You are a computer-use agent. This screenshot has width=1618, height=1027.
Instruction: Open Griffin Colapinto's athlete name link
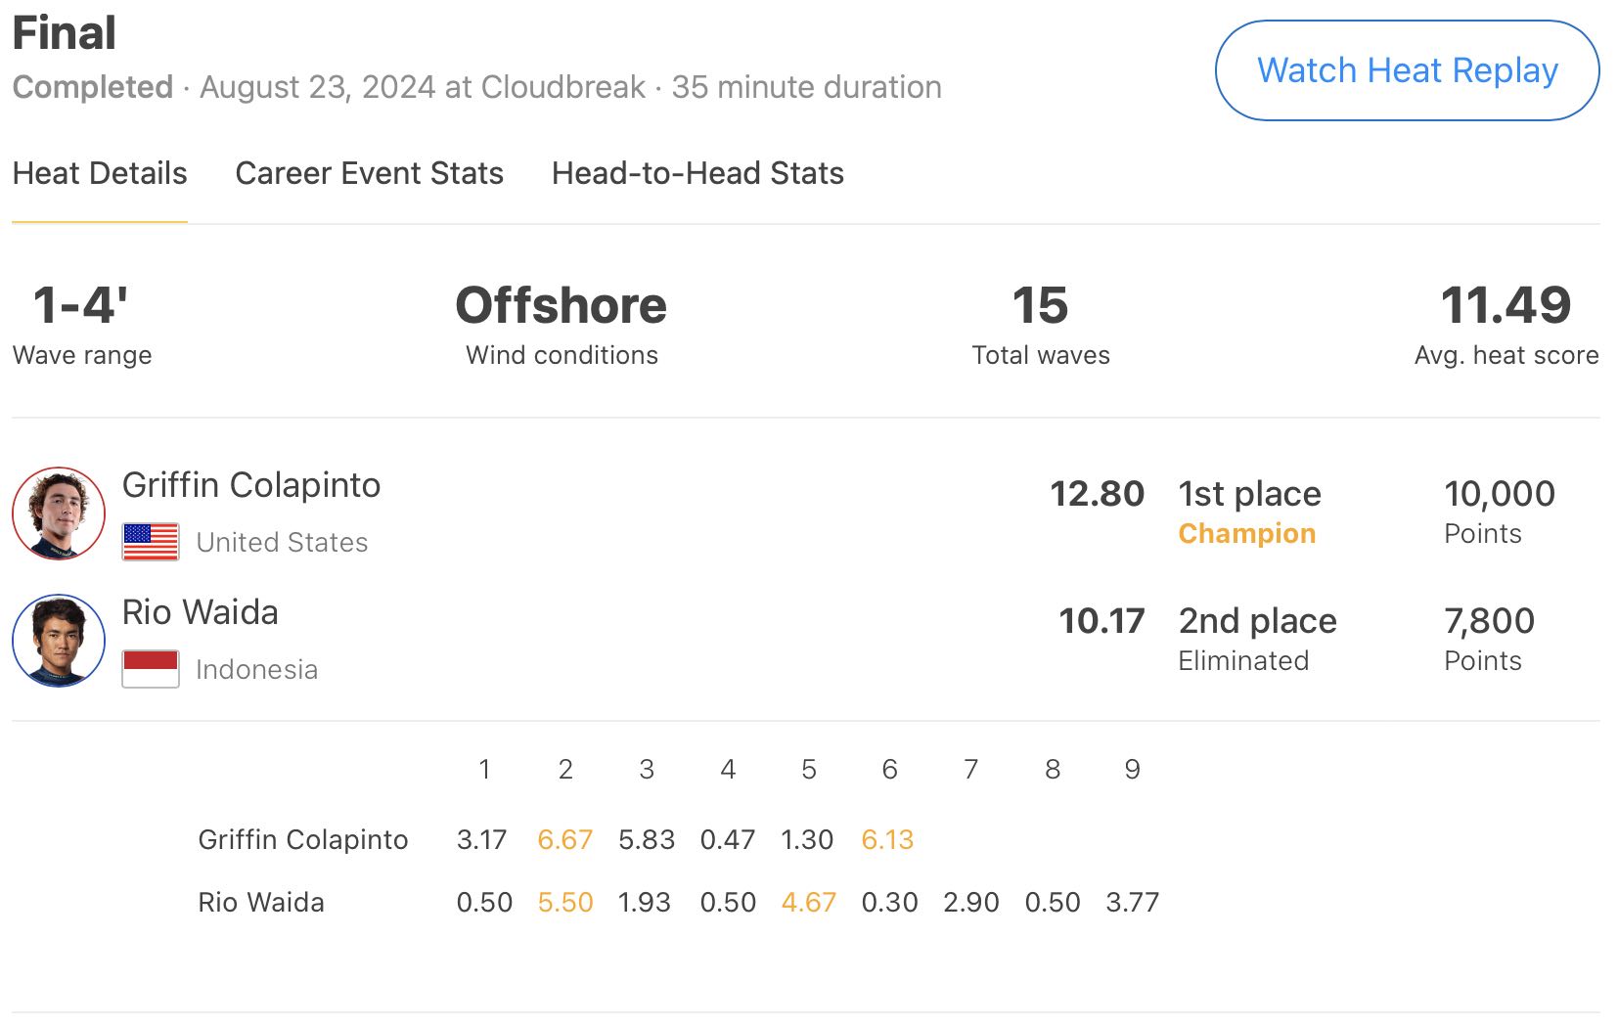click(x=251, y=485)
